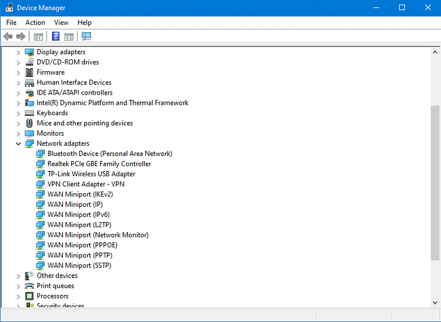
Task: Expand the DVD/CD-ROM drives node
Action: tap(18, 63)
